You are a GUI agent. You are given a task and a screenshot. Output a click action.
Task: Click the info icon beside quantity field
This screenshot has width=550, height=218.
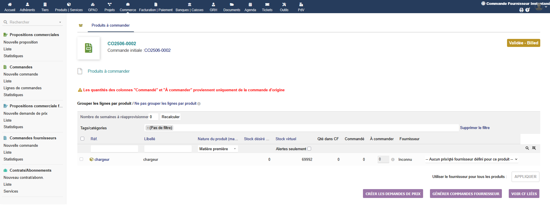click(393, 160)
